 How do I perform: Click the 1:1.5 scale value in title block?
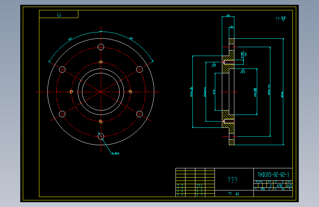(x=289, y=186)
